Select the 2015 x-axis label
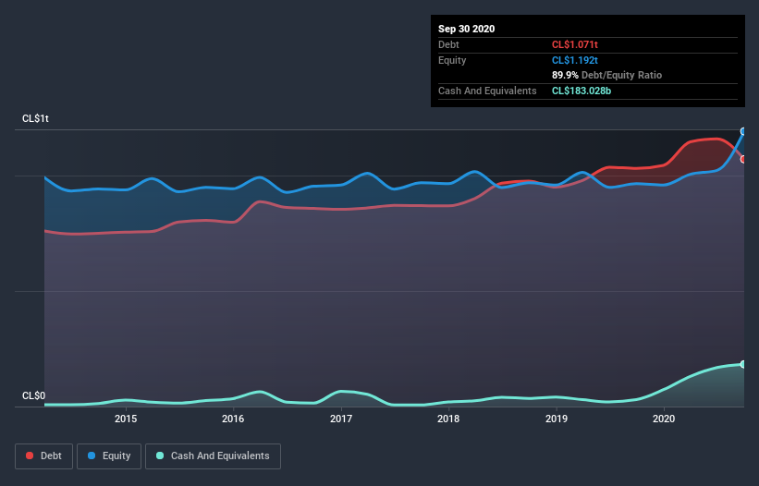The height and width of the screenshot is (486, 759). point(126,419)
